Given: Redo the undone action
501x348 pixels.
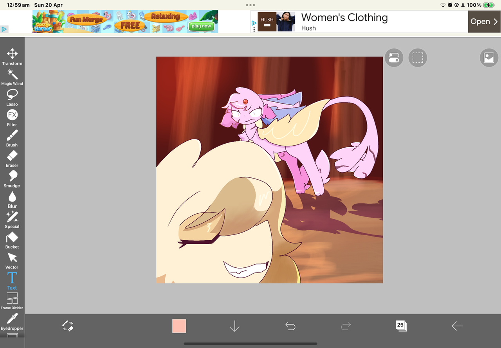Looking at the screenshot, I should tap(346, 326).
